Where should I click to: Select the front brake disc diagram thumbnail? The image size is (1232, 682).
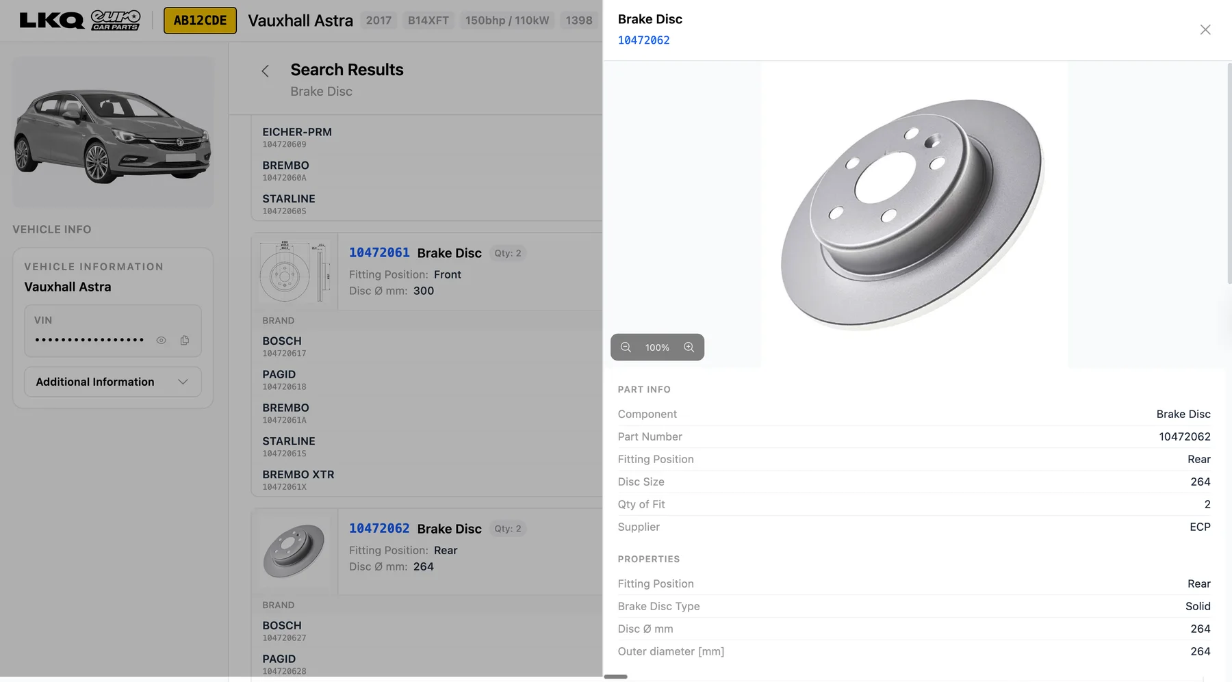click(x=294, y=272)
